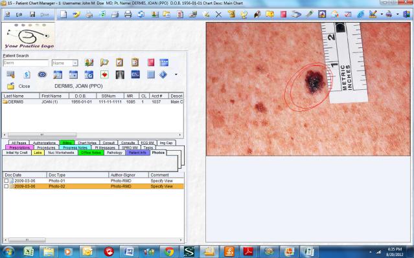Switch to the Pathology tab
Image resolution: width=414 pixels, height=258 pixels.
coord(115,153)
